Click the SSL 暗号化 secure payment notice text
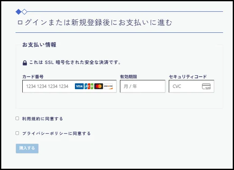Viewport: 234px width, 170px height. [75, 62]
